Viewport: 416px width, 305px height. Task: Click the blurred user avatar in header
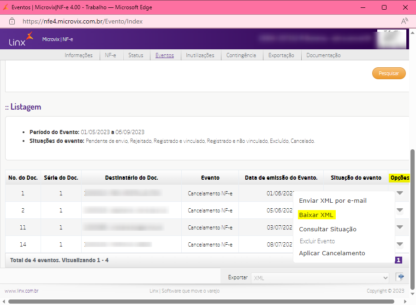tap(392, 39)
